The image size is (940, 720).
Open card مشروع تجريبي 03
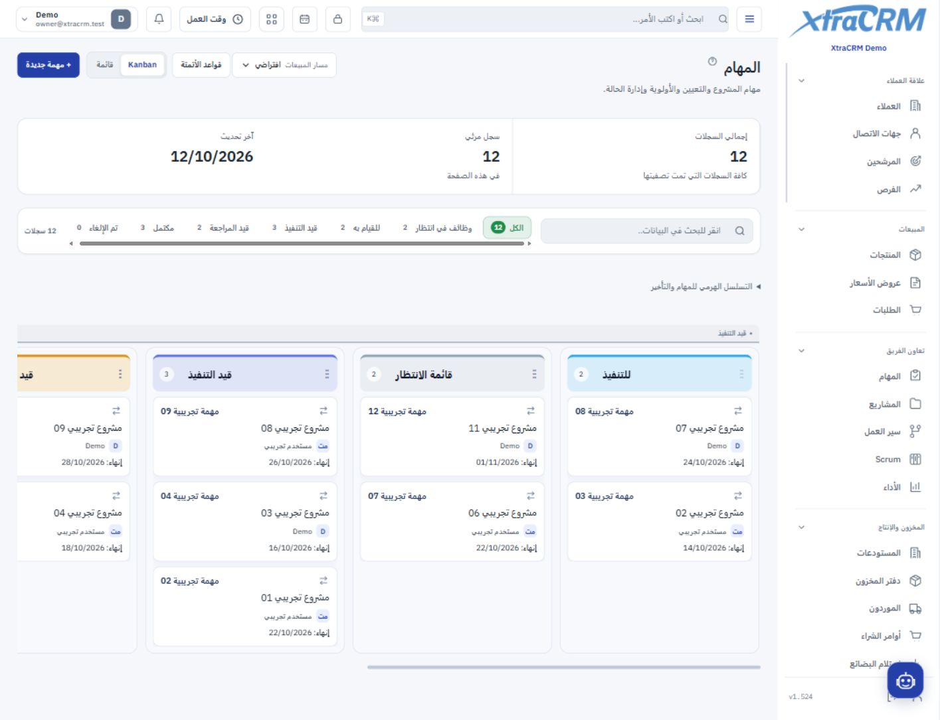tap(245, 522)
